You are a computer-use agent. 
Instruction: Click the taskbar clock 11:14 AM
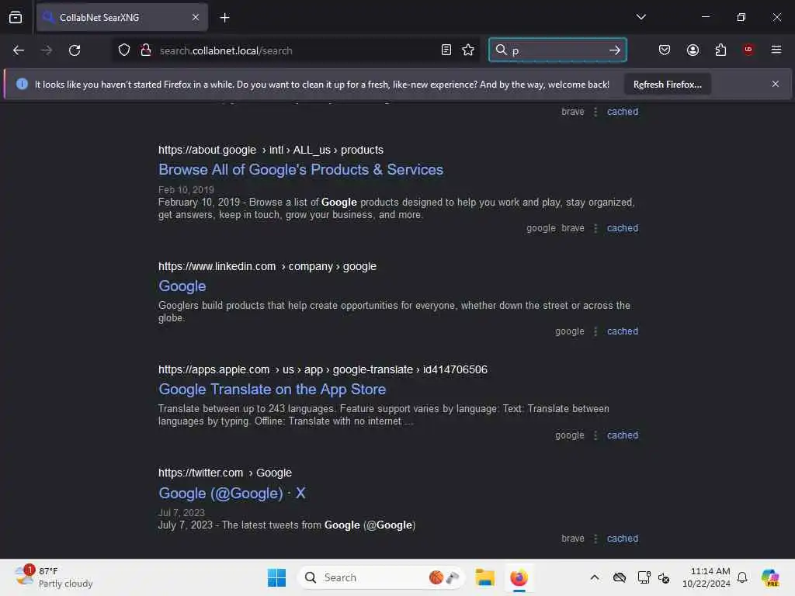pyautogui.click(x=706, y=577)
